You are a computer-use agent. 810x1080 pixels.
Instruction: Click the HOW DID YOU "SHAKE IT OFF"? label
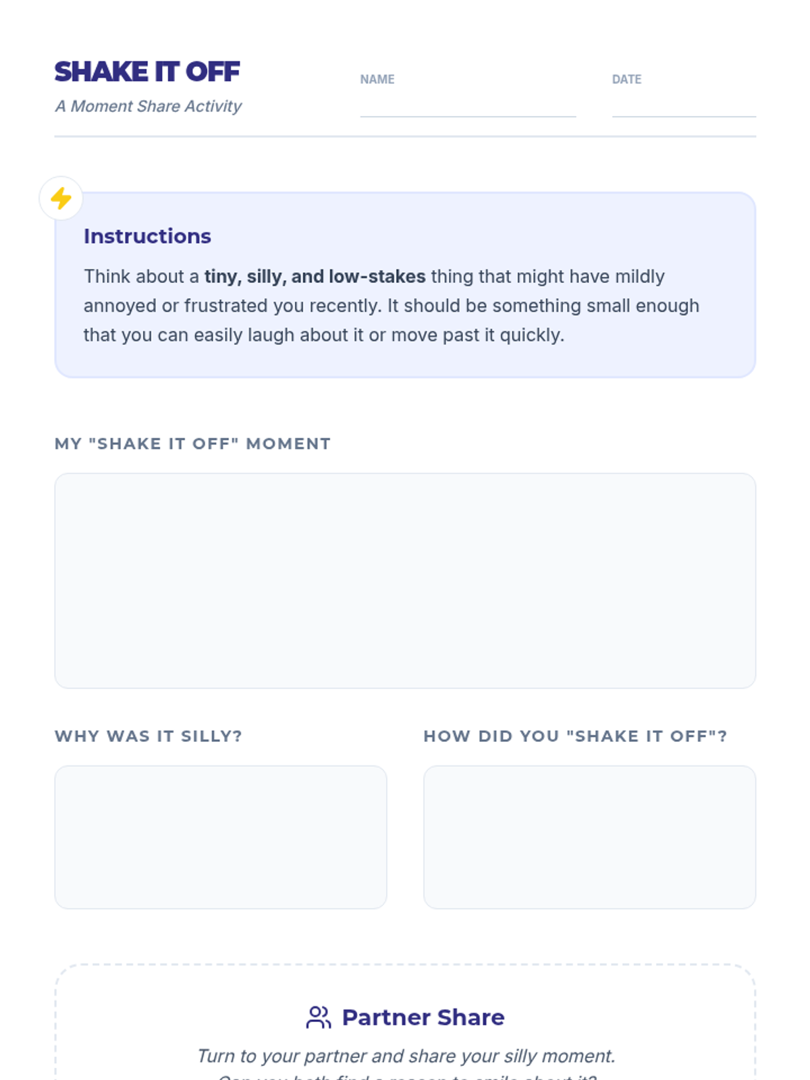[x=575, y=736]
